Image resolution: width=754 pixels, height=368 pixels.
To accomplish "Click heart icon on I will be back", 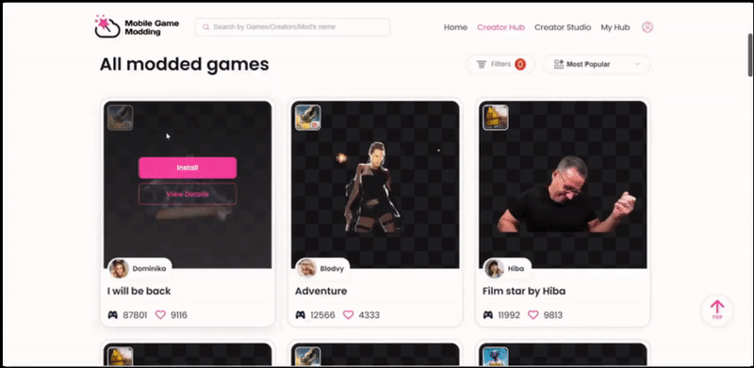I will (160, 315).
